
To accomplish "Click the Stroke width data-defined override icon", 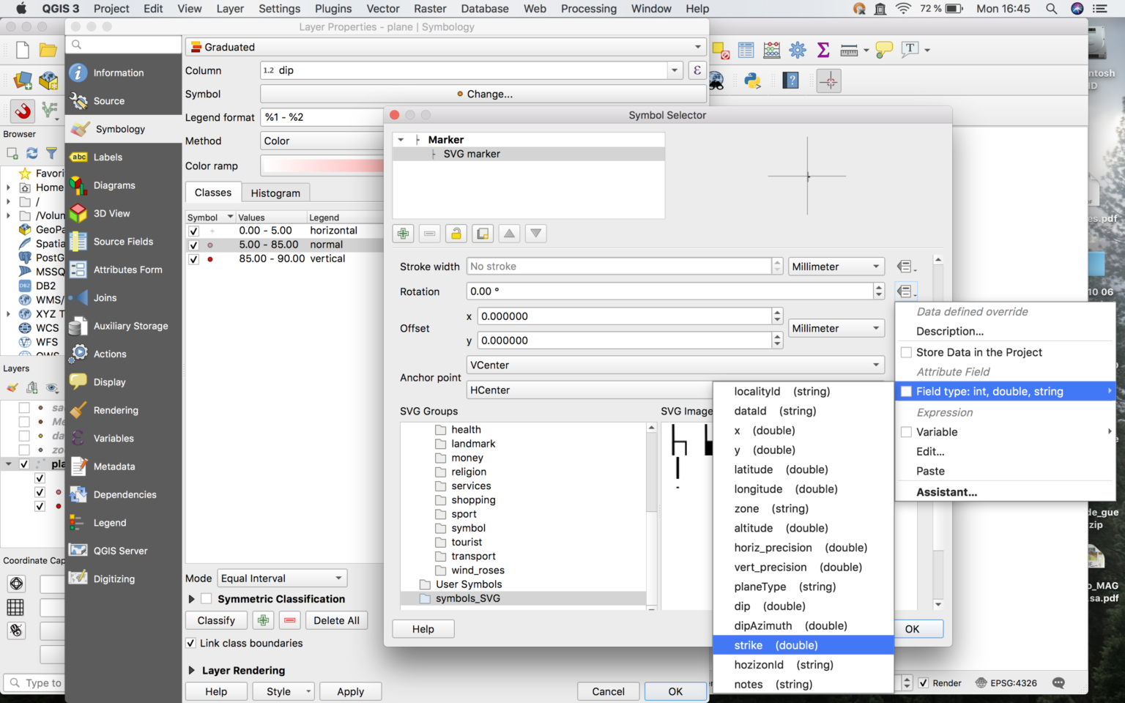I will pyautogui.click(x=905, y=267).
